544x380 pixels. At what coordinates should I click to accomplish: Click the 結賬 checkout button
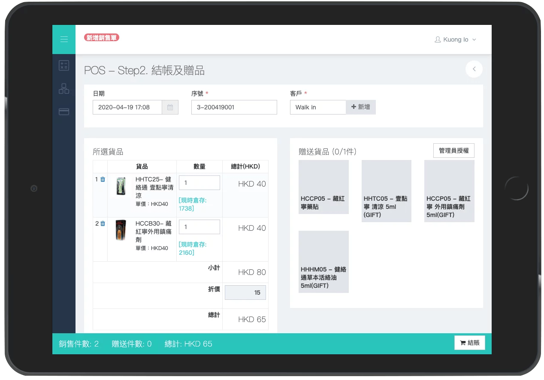tap(470, 343)
